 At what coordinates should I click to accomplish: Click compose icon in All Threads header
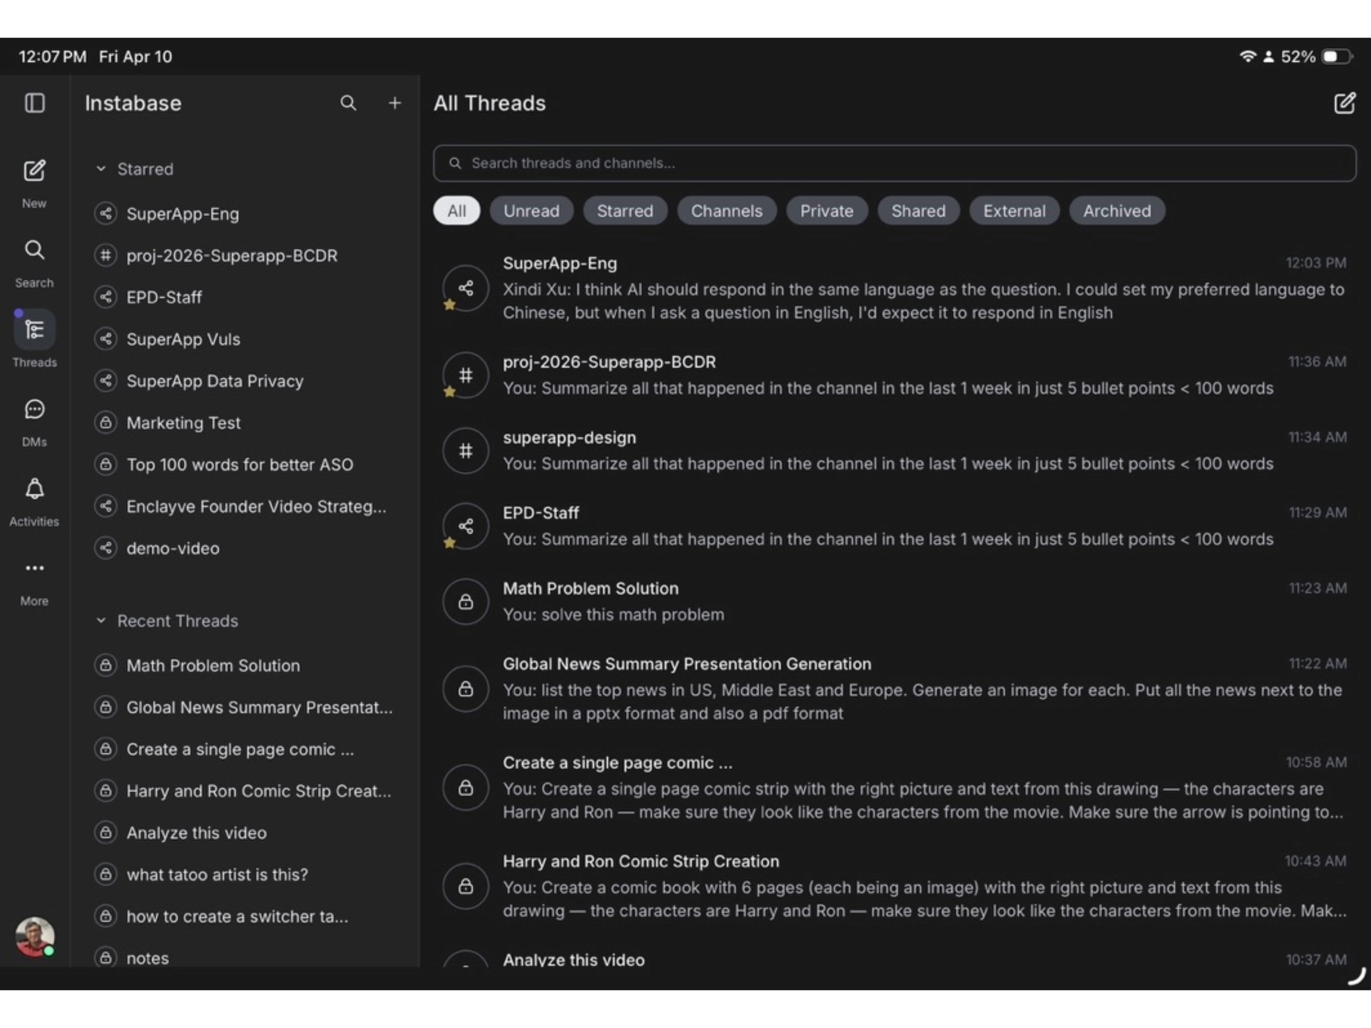point(1344,103)
